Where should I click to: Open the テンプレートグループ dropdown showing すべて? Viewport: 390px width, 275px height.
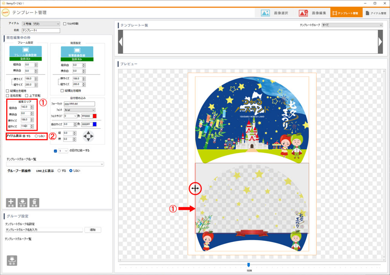[352, 25]
